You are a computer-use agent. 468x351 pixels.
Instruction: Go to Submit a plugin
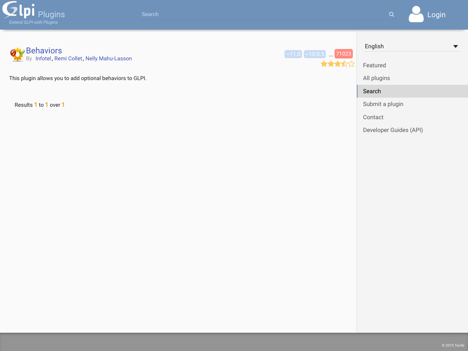tap(383, 104)
